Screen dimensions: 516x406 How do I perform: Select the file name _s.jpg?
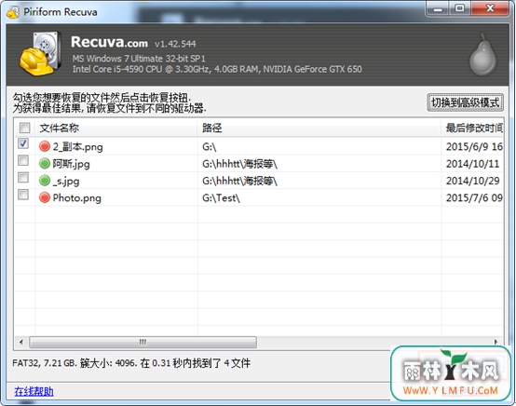click(66, 181)
